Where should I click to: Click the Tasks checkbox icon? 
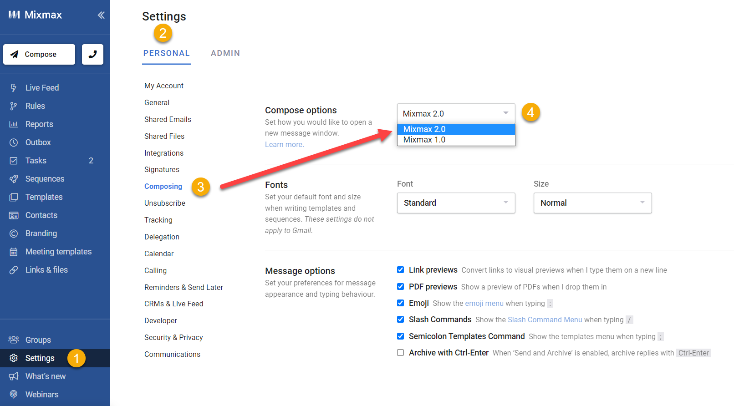coord(14,161)
